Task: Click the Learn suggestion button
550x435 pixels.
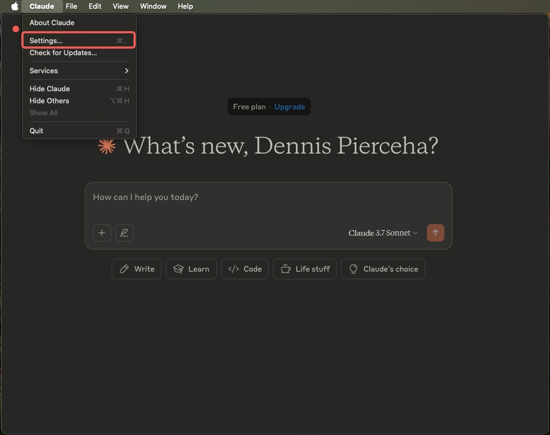Action: [x=191, y=269]
